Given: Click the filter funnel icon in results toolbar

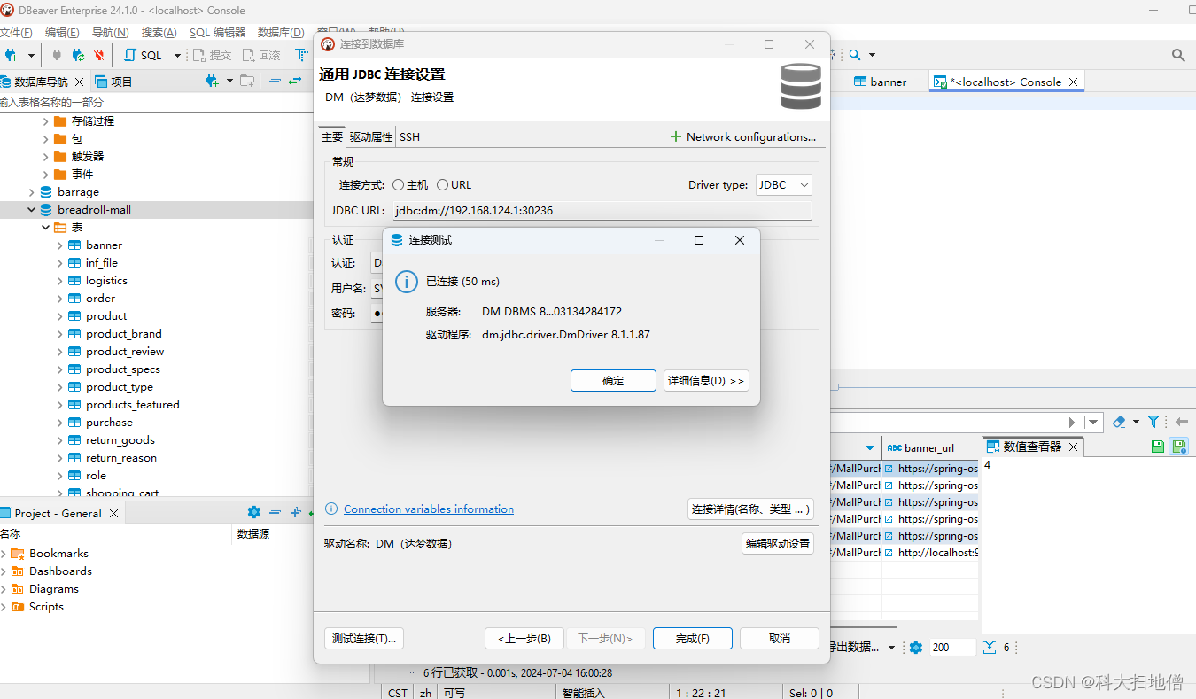Looking at the screenshot, I should click(x=1153, y=423).
